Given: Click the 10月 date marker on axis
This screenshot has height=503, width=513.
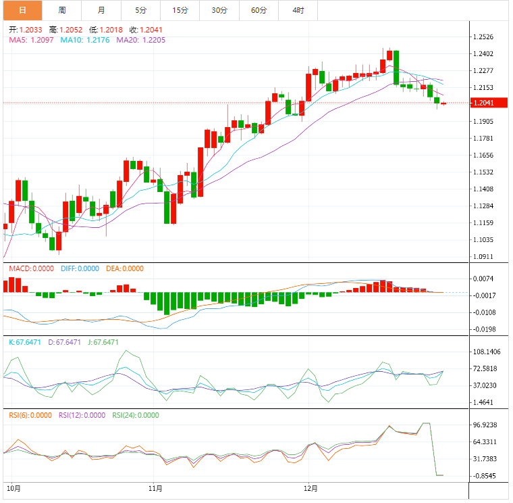Looking at the screenshot, I should [13, 487].
